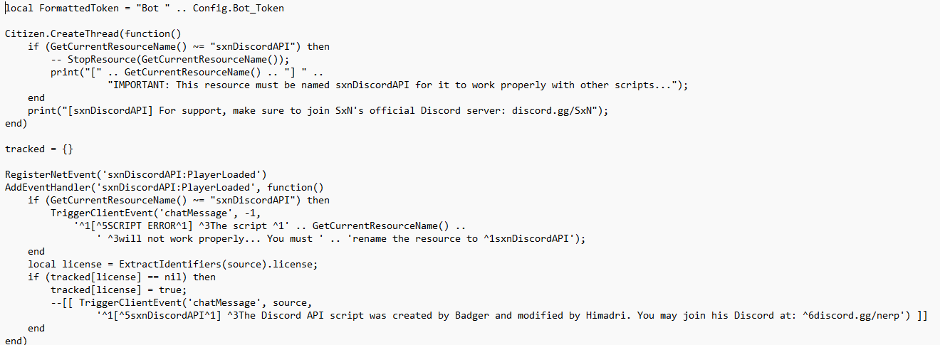Click the 'if (tracked[license] == nil) then' line

(122, 277)
